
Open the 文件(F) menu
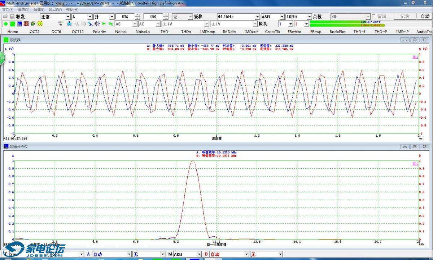point(8,9)
